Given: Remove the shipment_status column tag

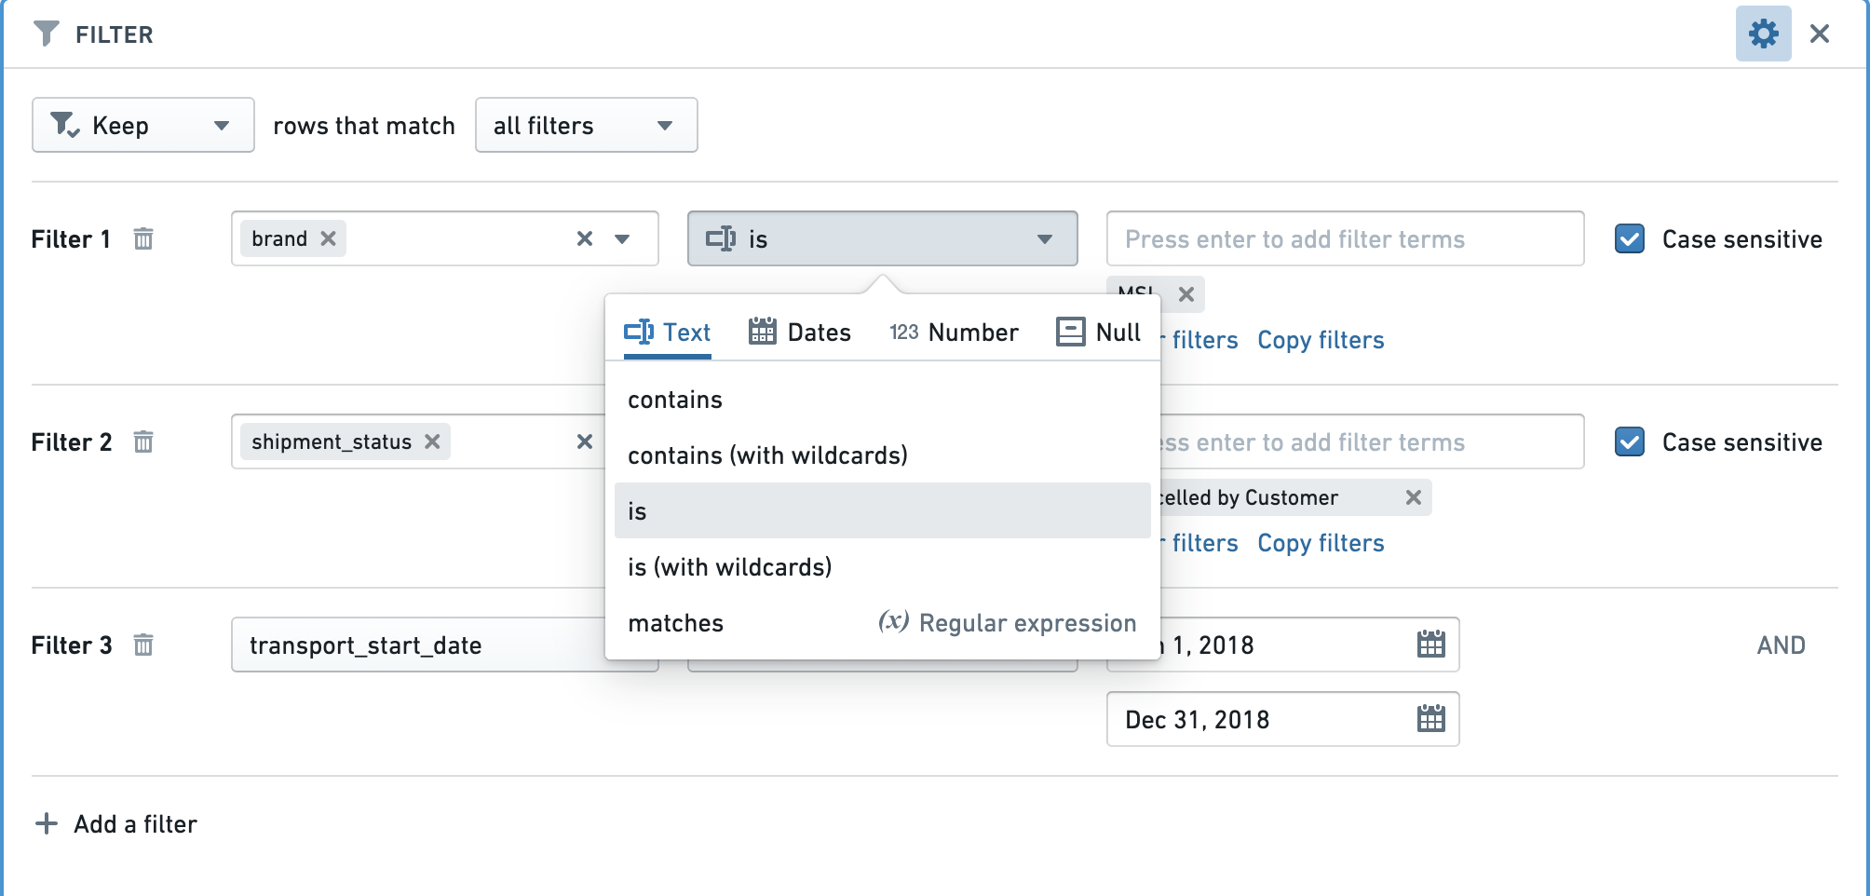Looking at the screenshot, I should tap(432, 441).
